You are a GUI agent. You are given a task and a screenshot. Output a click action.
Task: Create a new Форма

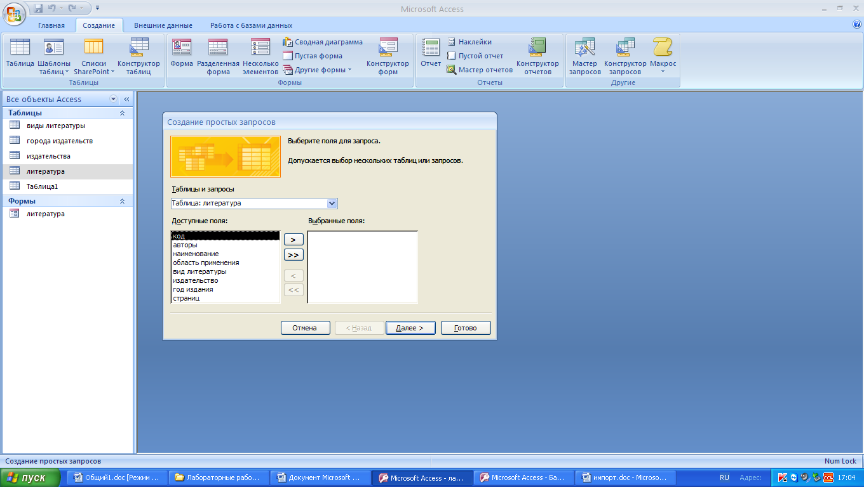coord(182,52)
